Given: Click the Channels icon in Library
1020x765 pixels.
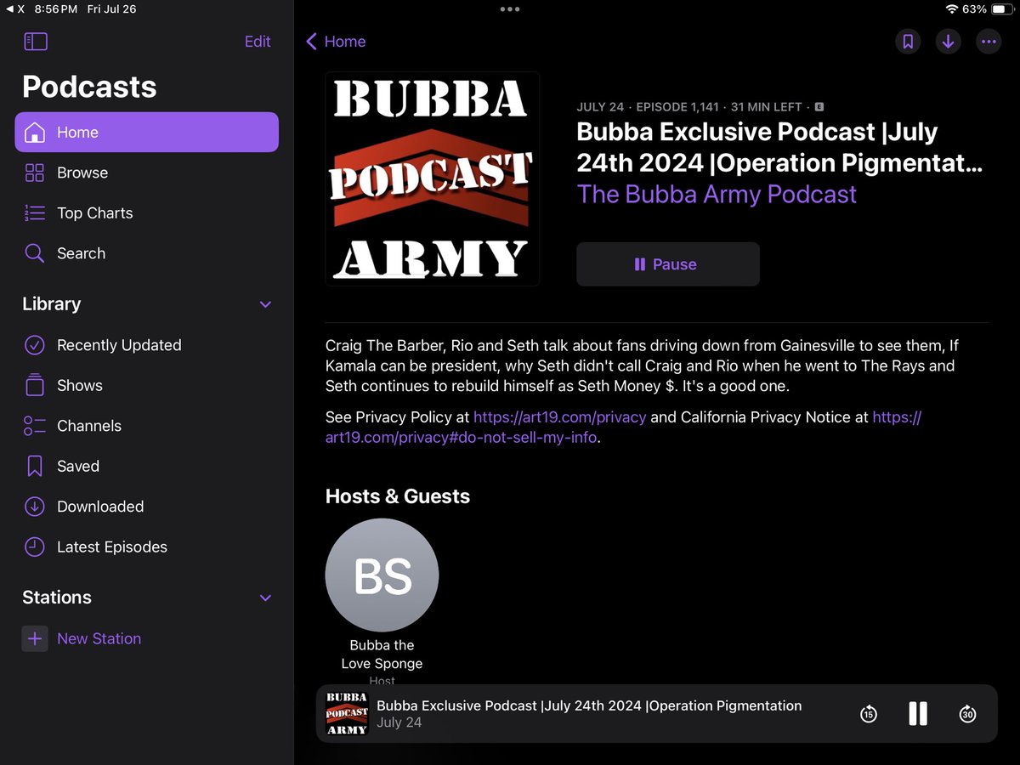Looking at the screenshot, I should pyautogui.click(x=34, y=426).
